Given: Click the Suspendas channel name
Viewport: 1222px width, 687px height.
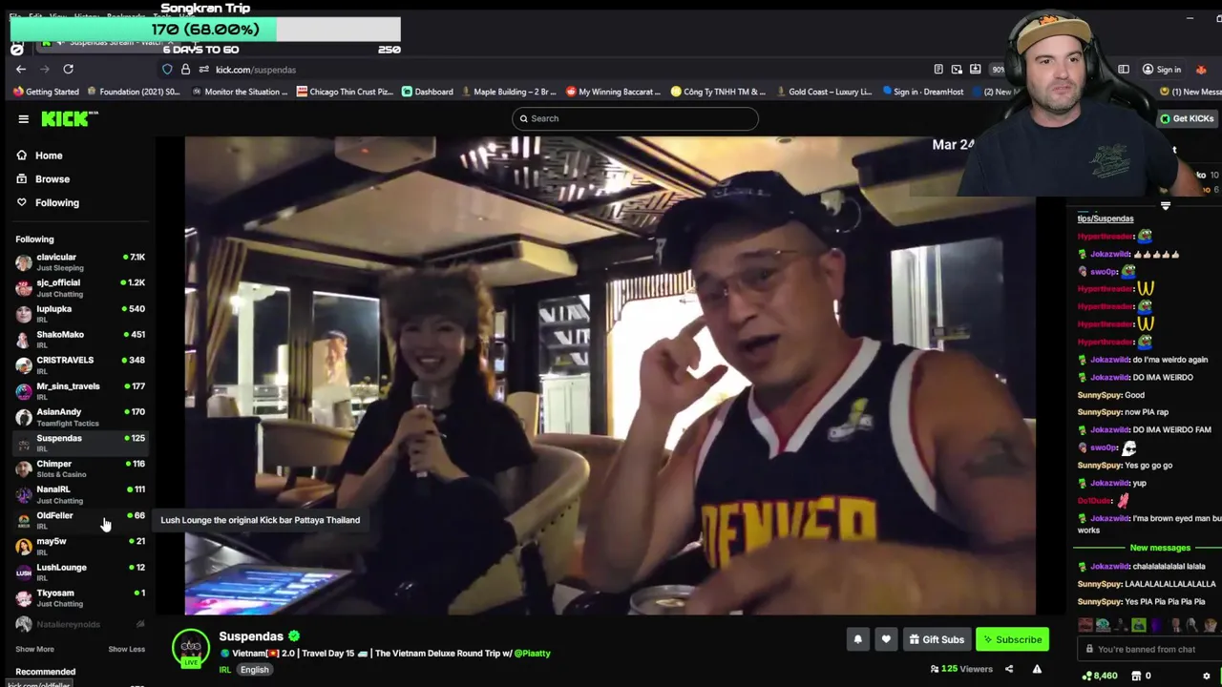Looking at the screenshot, I should [x=251, y=636].
